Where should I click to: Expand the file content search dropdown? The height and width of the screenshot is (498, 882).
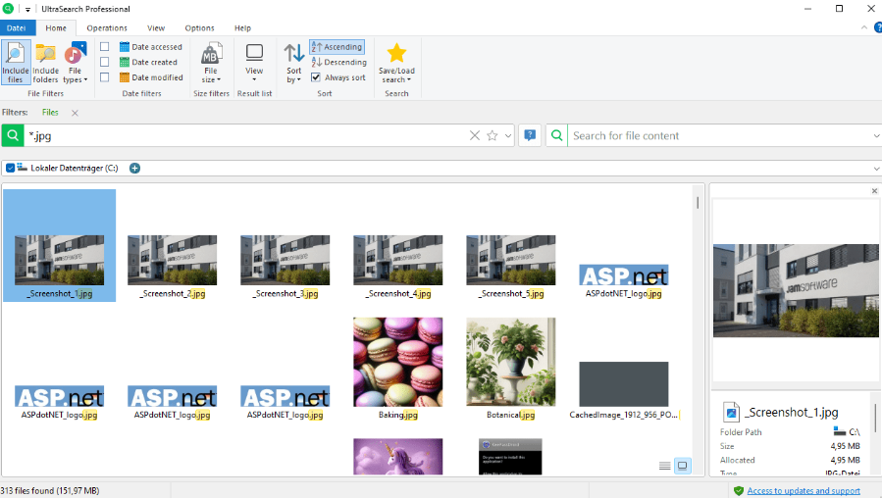point(876,135)
